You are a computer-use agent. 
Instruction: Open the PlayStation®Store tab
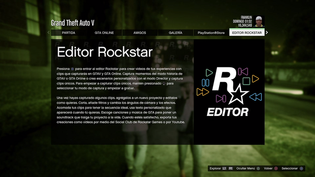click(211, 33)
